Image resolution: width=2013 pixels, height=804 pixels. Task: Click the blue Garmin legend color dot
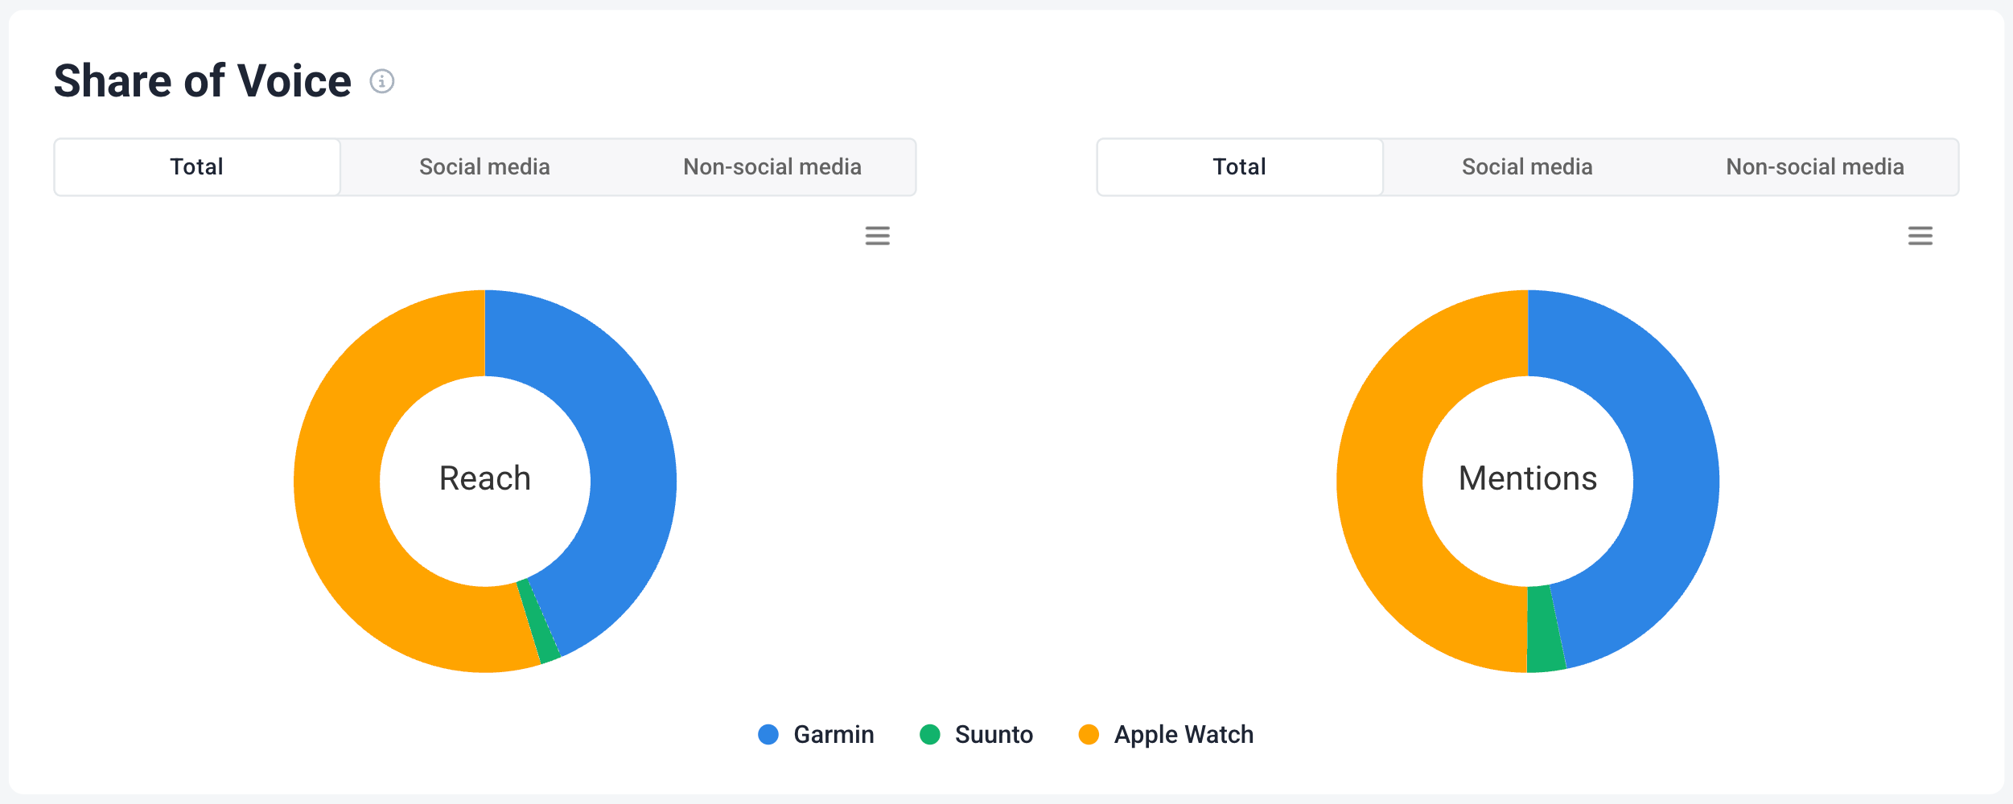pos(768,734)
